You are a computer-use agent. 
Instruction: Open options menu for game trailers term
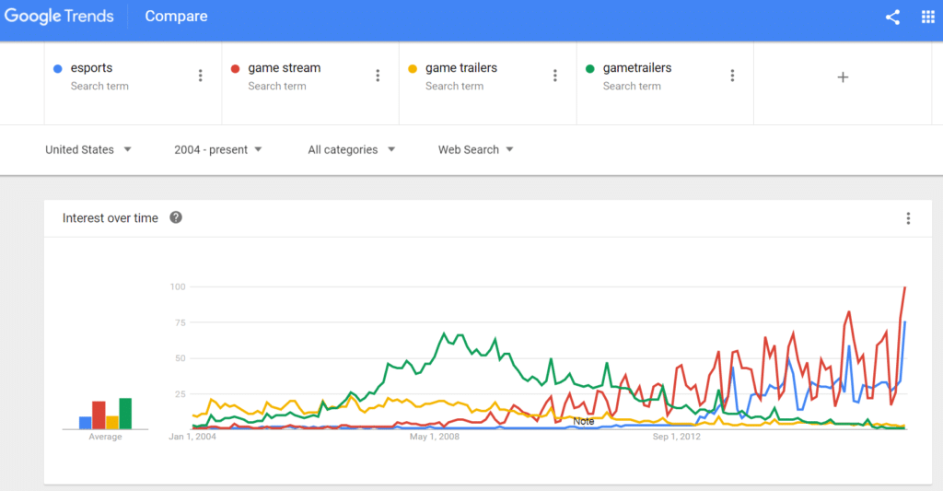pos(555,76)
